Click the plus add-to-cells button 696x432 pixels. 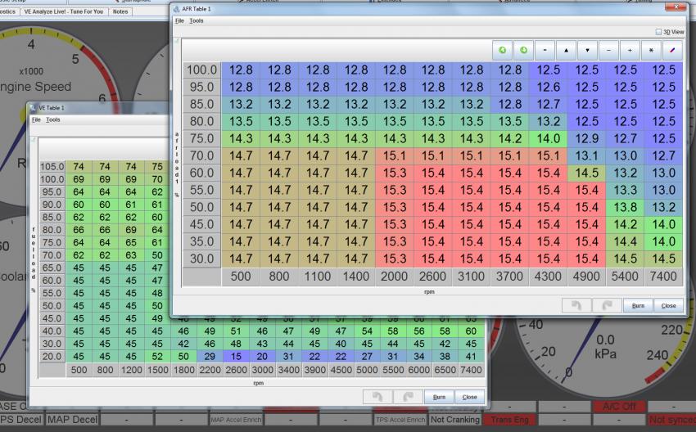click(x=629, y=50)
